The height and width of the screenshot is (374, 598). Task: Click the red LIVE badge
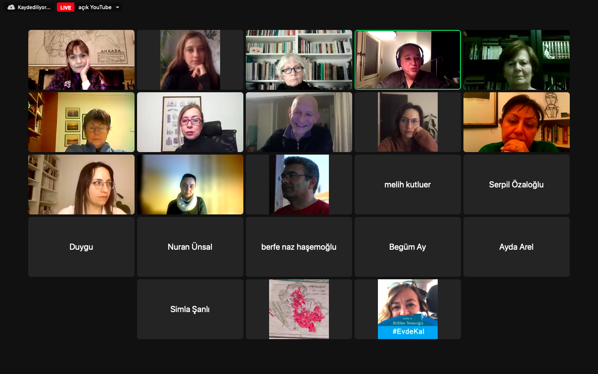pyautogui.click(x=66, y=7)
